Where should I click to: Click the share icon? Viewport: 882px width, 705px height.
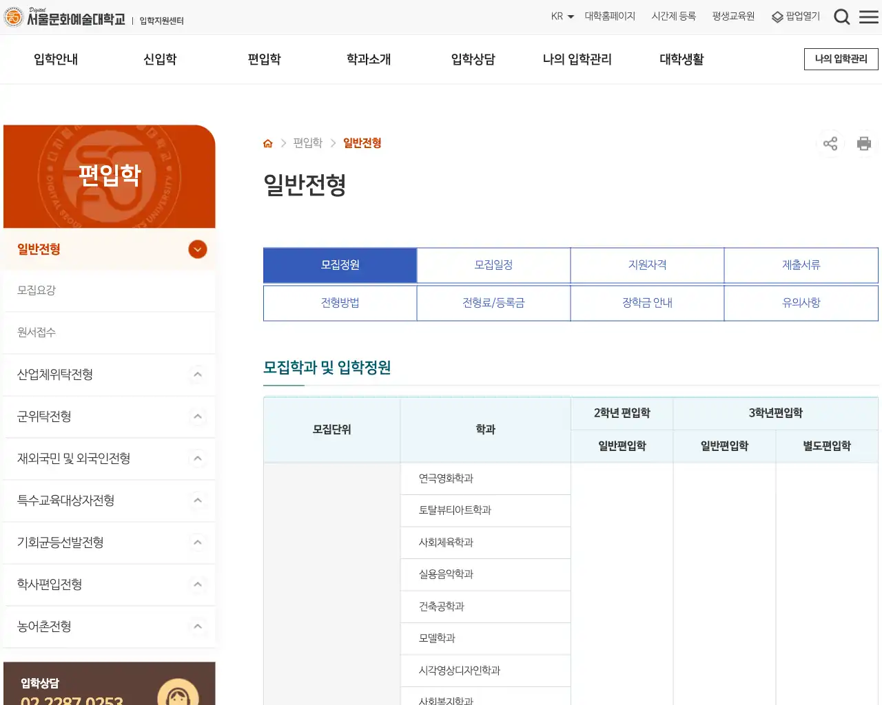[830, 143]
